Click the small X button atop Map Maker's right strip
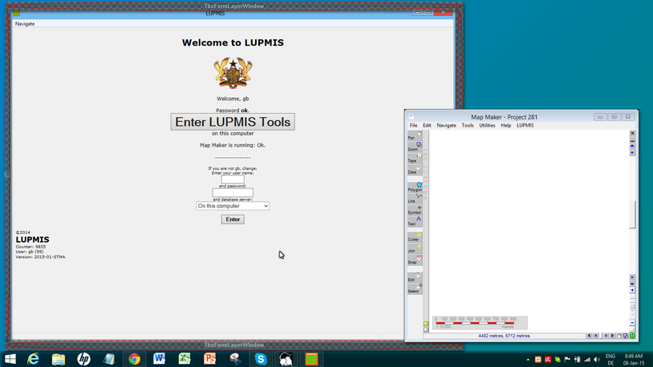Screen dimensions: 653x367 pyautogui.click(x=632, y=133)
